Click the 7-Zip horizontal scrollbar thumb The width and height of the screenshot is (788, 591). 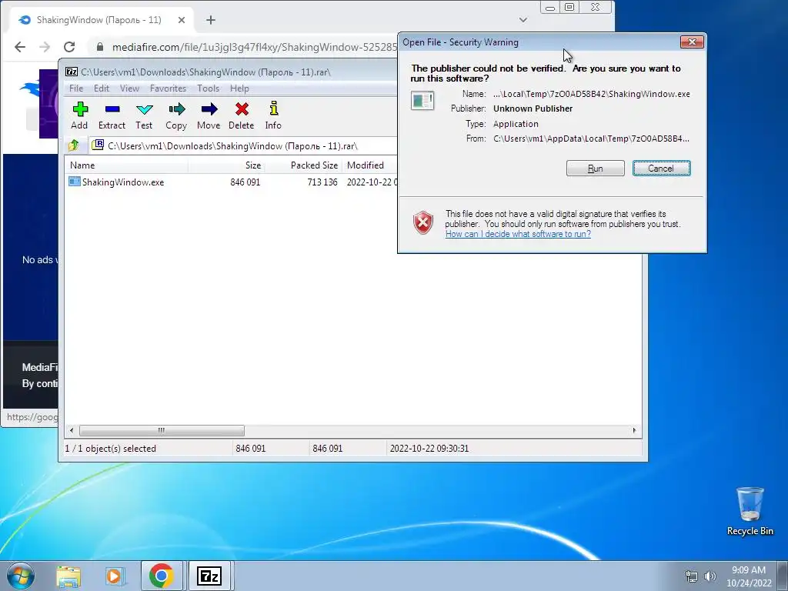click(162, 431)
